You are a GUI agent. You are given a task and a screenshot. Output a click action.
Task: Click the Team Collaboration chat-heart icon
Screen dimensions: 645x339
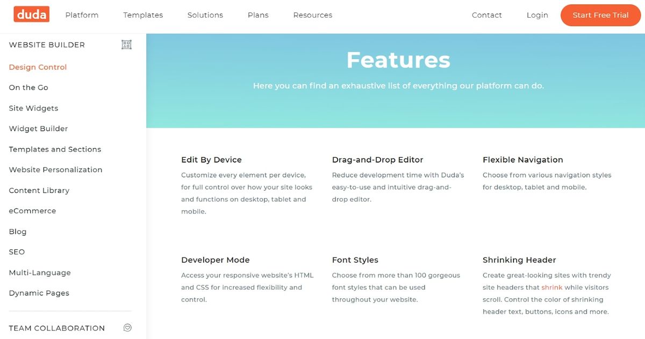pyautogui.click(x=127, y=327)
